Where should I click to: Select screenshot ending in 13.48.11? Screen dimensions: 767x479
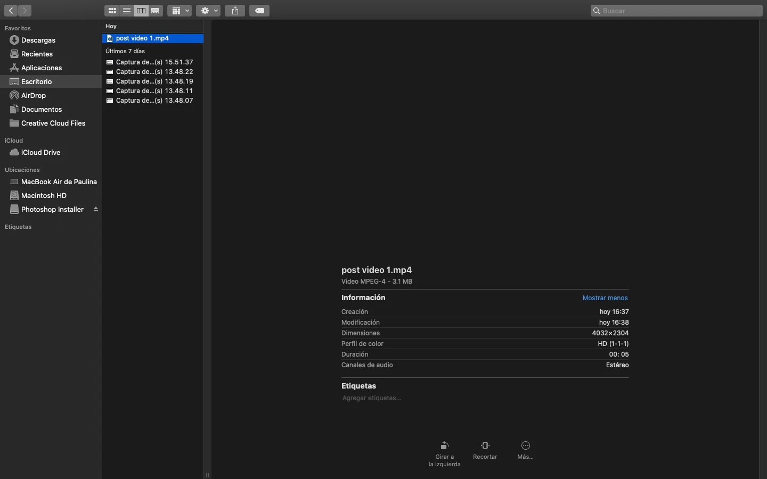tap(153, 91)
